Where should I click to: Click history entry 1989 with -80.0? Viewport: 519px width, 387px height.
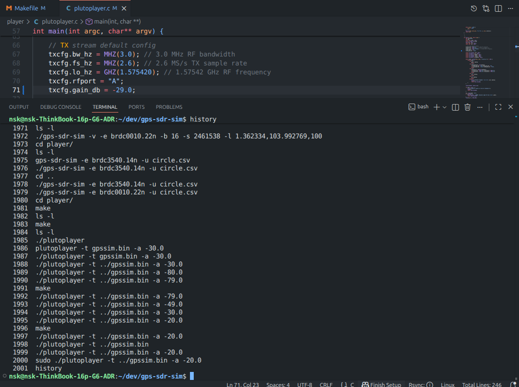click(109, 272)
